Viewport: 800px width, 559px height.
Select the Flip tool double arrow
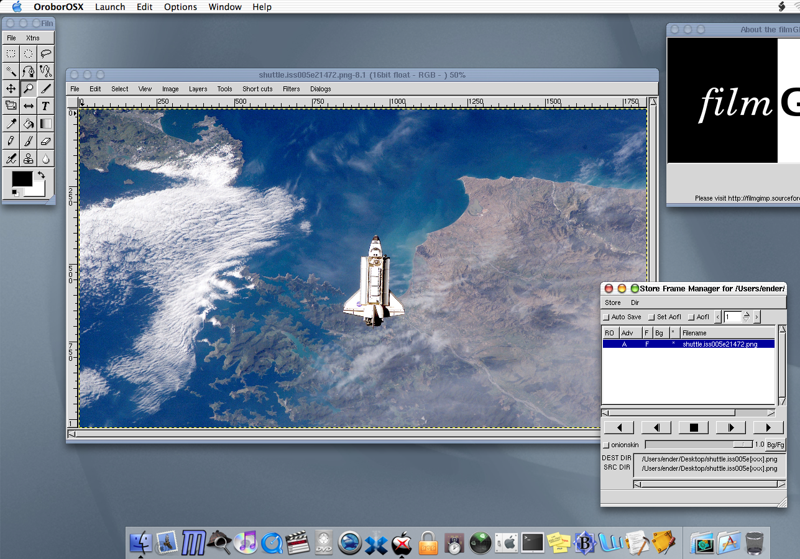coord(29,106)
